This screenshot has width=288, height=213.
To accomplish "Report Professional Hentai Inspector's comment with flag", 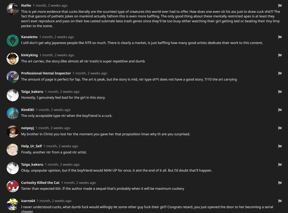I will tap(280, 73).
